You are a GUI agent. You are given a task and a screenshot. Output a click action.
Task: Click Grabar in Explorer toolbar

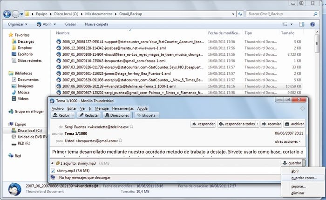70,24
